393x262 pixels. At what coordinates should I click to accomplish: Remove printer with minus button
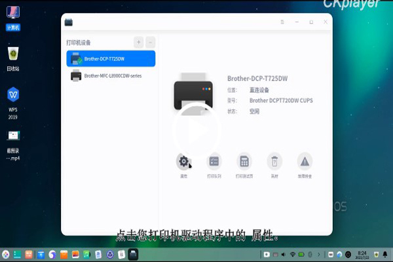151,42
